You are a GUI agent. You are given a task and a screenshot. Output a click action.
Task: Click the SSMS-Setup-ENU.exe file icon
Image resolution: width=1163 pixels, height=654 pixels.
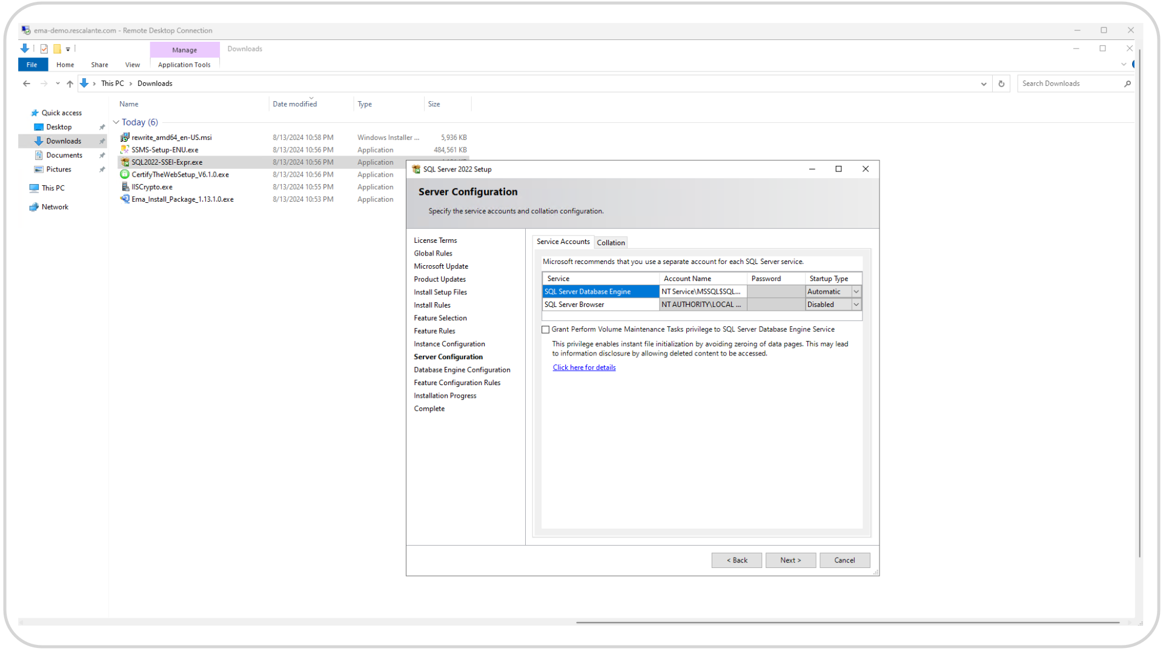point(125,150)
